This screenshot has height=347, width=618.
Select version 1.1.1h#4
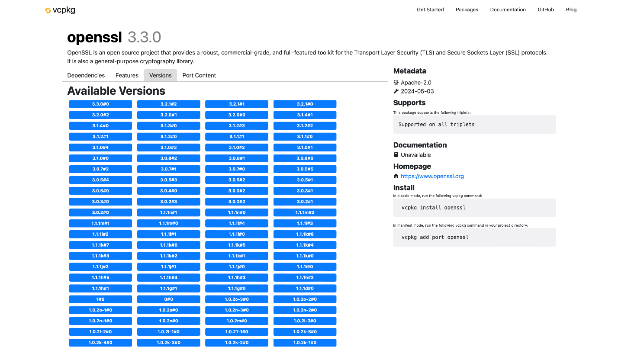click(169, 277)
